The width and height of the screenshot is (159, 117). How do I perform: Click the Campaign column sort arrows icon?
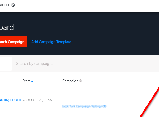pos(81,81)
